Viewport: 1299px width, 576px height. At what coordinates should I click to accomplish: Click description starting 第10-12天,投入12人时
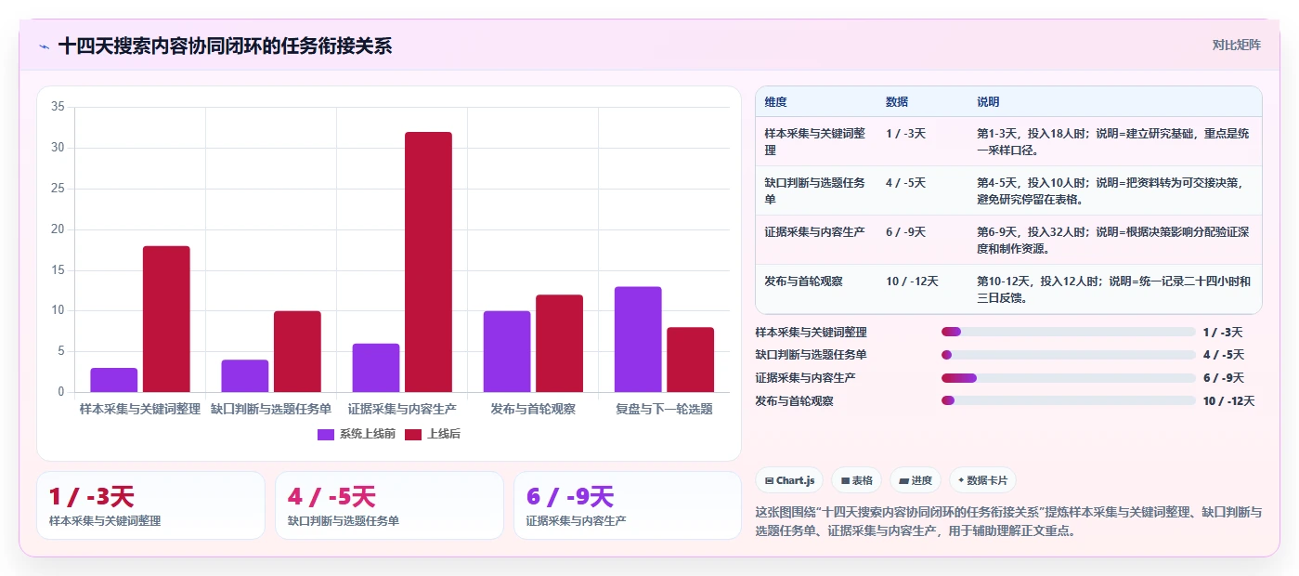(1113, 289)
